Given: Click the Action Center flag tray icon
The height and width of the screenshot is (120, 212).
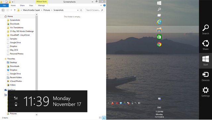Looking at the screenshot, I should coord(128,103).
